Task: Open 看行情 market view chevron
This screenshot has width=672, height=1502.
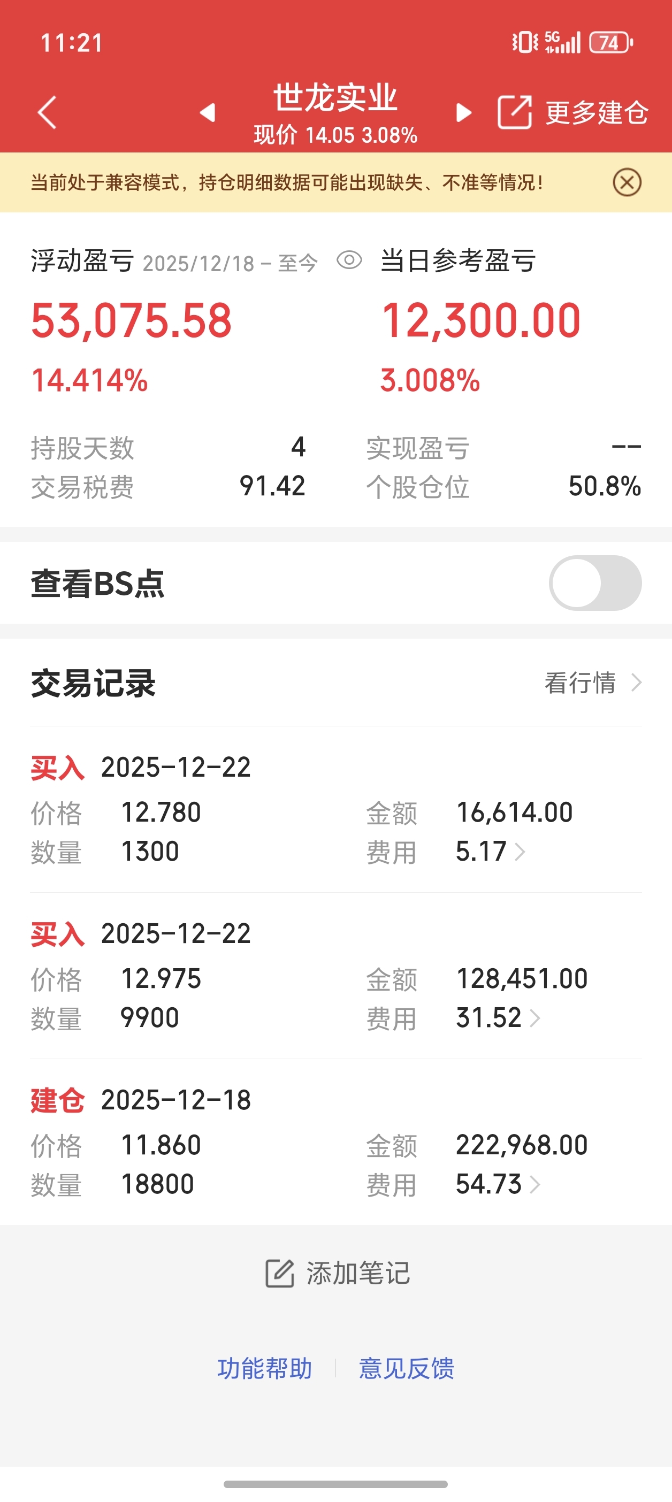Action: [636, 683]
